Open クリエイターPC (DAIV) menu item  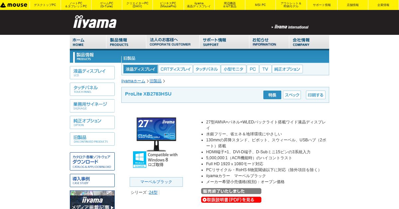pos(137,5)
